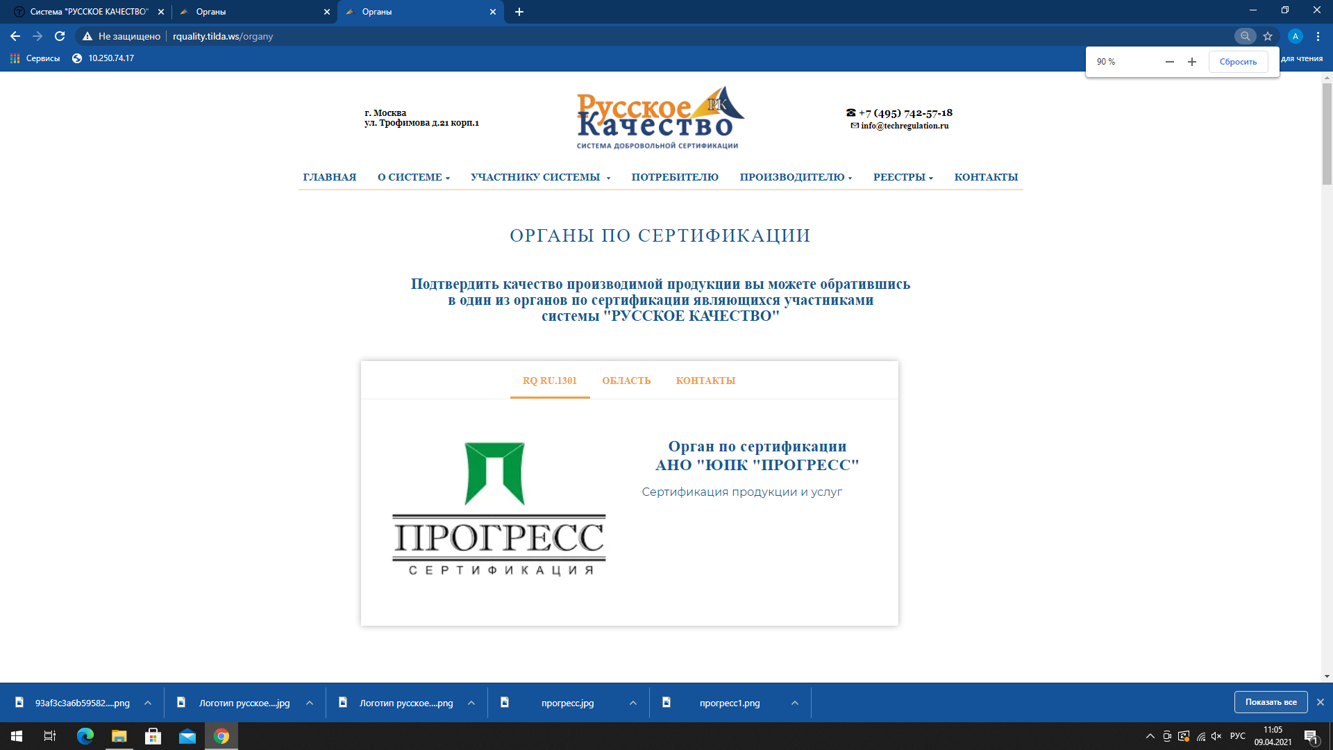The image size is (1333, 750).
Task: Click the zoom magnifier icon in address bar
Action: (1245, 36)
